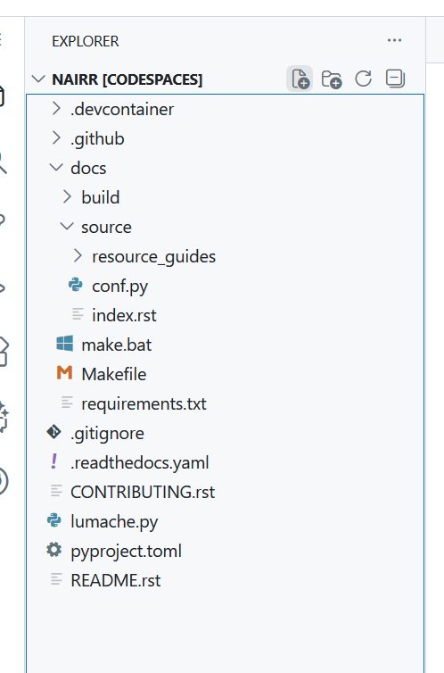Viewport: 444px width, 673px height.
Task: Open lumache.py file
Action: (225, 522)
